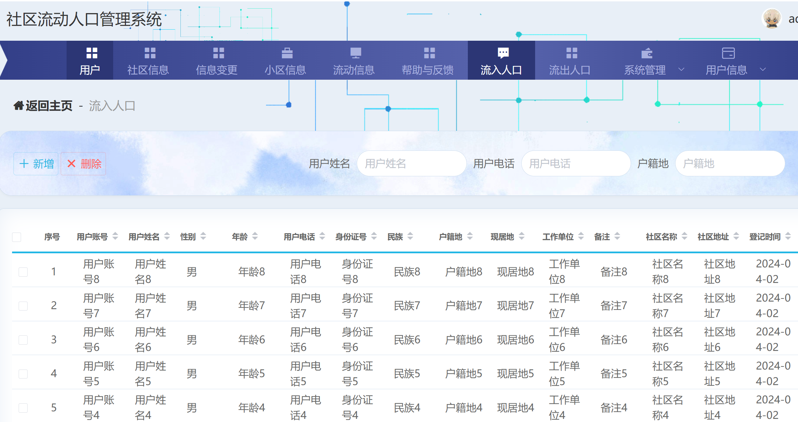Sort by 民族 column arrows
The width and height of the screenshot is (798, 422).
pos(410,236)
